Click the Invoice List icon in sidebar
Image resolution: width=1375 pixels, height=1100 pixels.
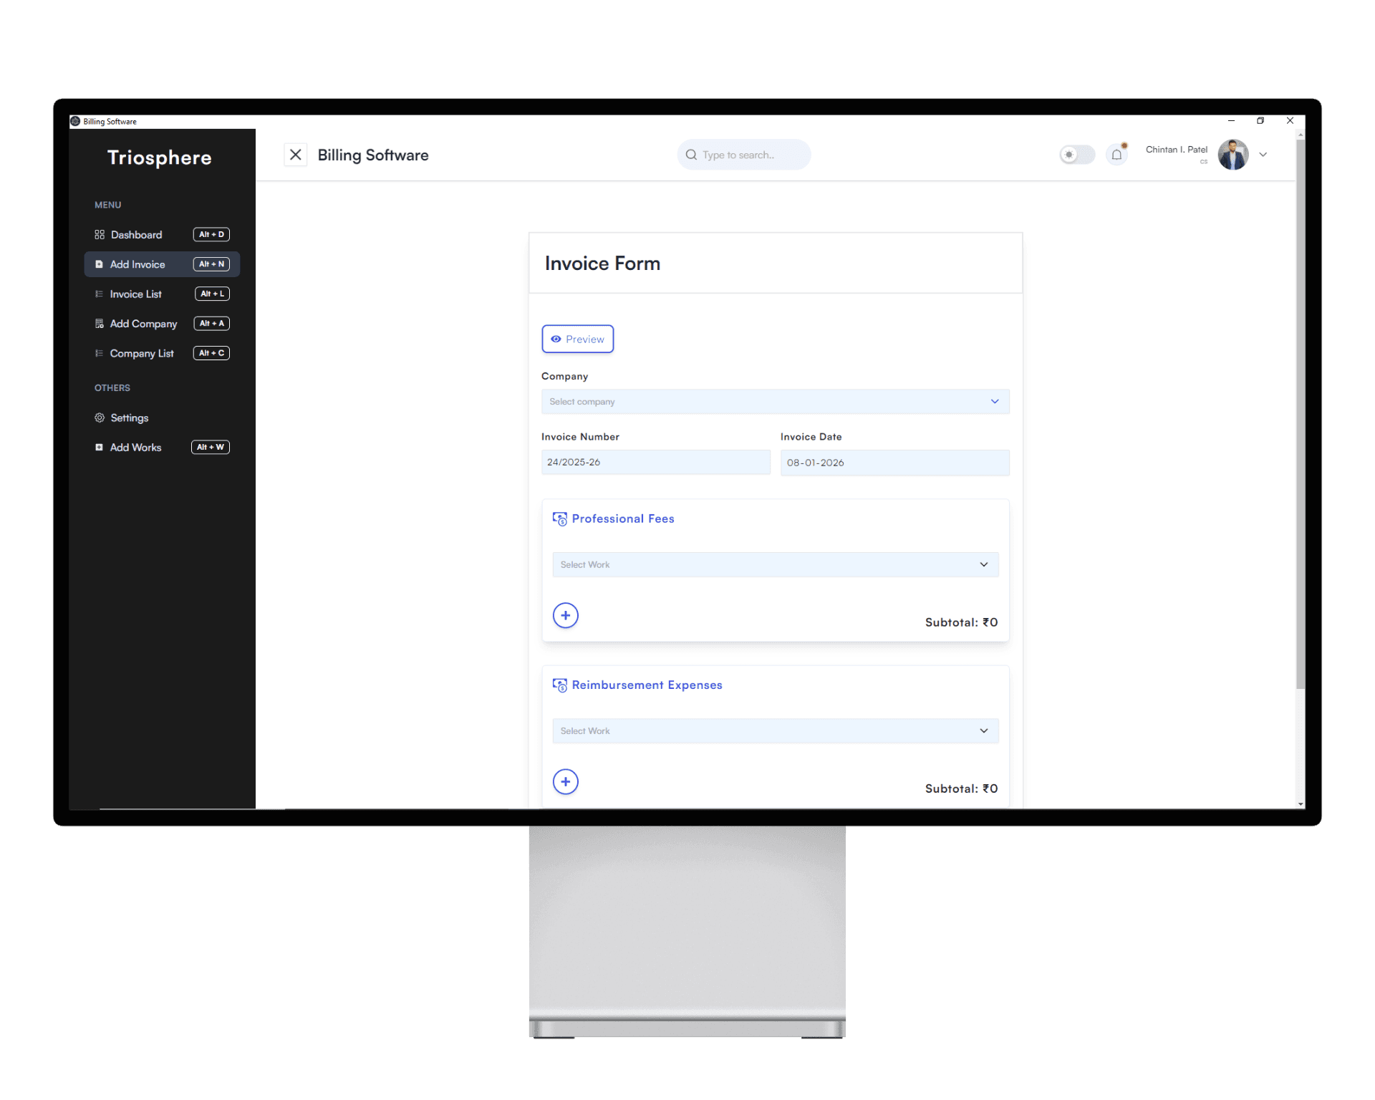[x=99, y=294]
